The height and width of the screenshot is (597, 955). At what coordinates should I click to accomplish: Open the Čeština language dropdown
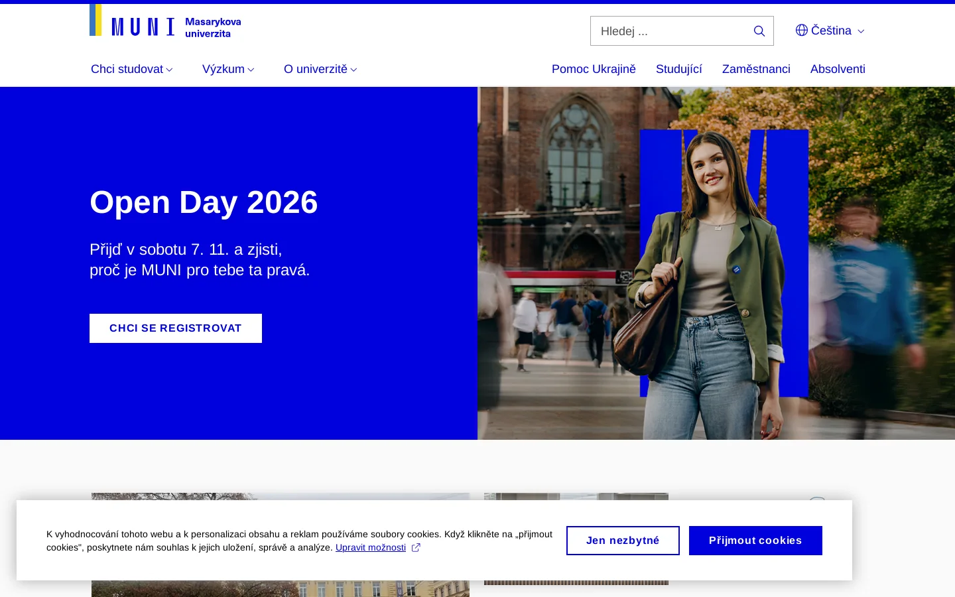[x=830, y=31]
